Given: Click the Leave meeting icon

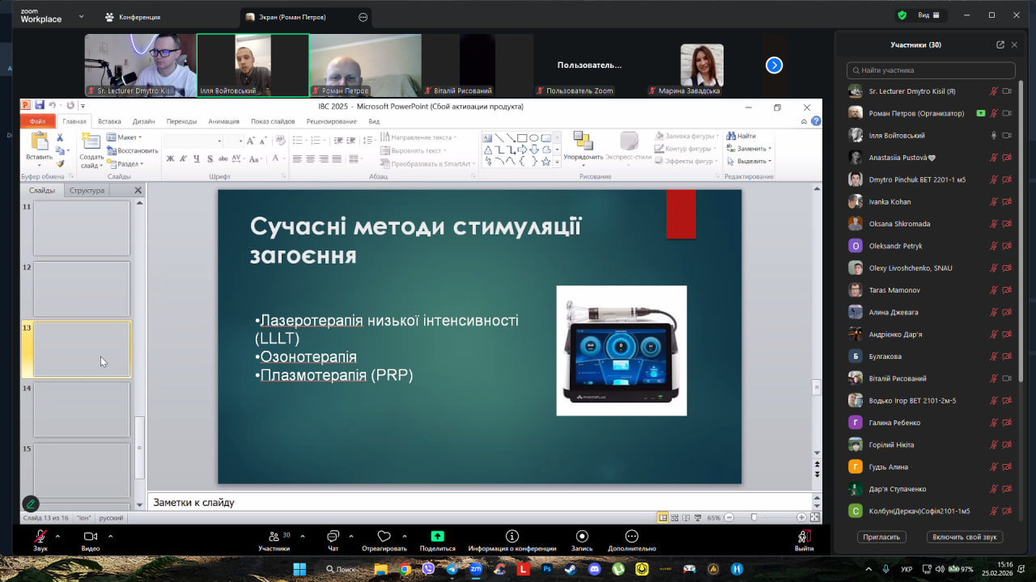Looking at the screenshot, I should (804, 537).
